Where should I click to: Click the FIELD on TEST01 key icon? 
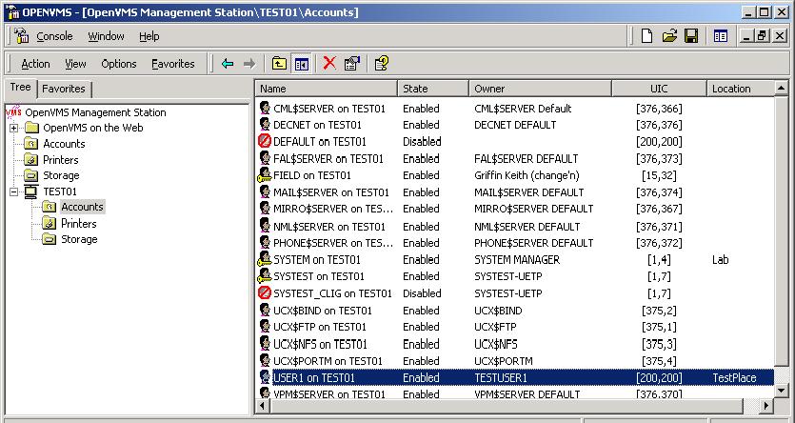click(264, 175)
